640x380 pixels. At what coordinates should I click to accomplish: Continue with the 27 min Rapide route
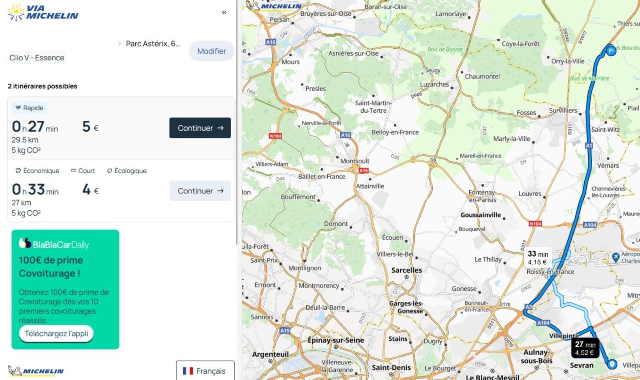tap(200, 128)
